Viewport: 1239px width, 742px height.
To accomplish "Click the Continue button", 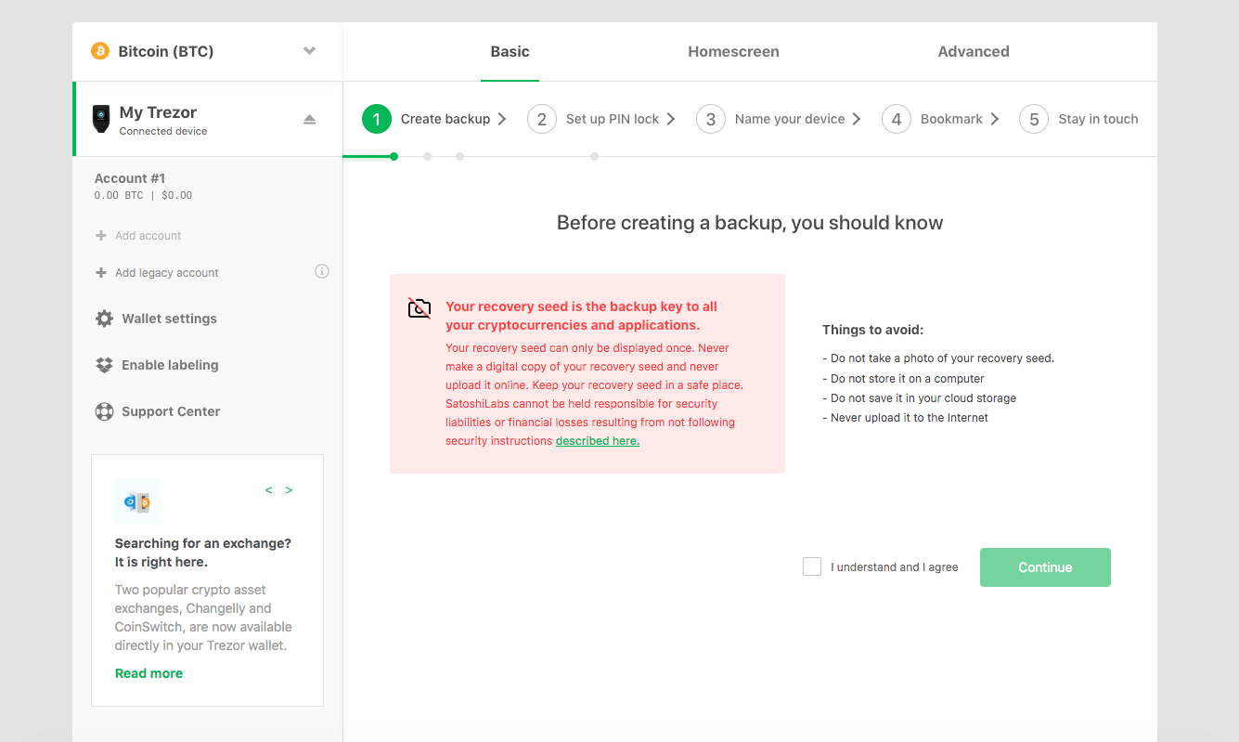I will [1045, 567].
